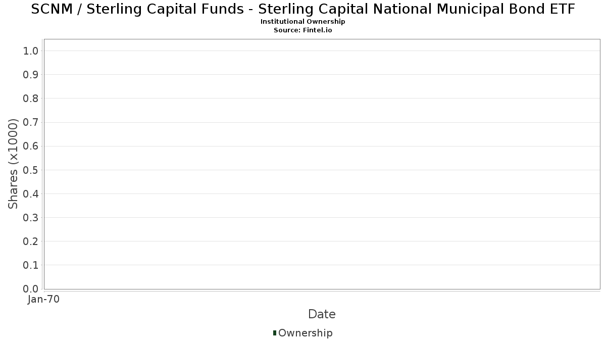Screen dimensions: 606x341
Task: Click the 0.4 y-axis tick label
Action: pyautogui.click(x=31, y=193)
